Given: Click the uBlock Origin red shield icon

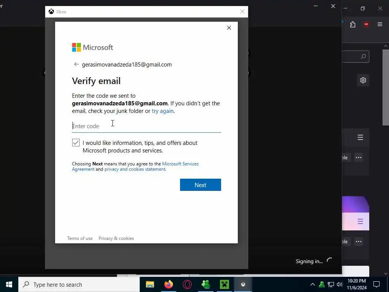Looking at the screenshot, I should pyautogui.click(x=366, y=24).
